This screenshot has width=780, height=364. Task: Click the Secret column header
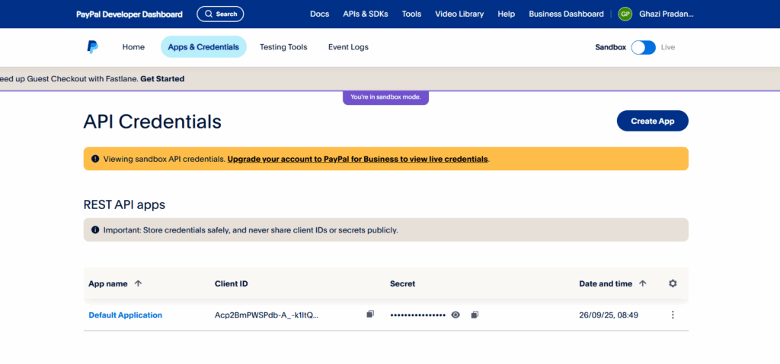coord(402,283)
